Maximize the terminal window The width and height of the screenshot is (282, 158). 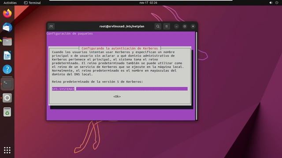click(x=185, y=26)
